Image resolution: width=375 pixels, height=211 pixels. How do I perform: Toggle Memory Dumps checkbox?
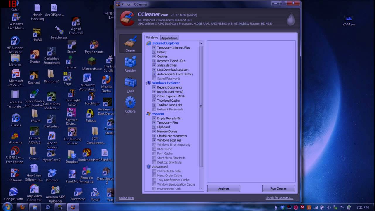pyautogui.click(x=154, y=131)
